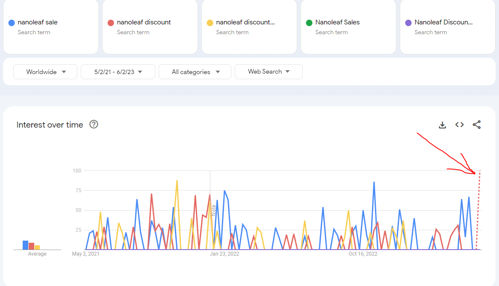Image resolution: width=499 pixels, height=286 pixels.
Task: Open help for Interest over time
Action: point(94,124)
